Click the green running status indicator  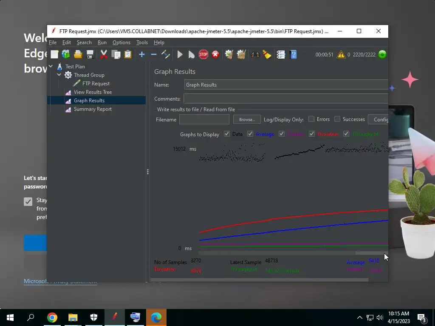coord(382,54)
